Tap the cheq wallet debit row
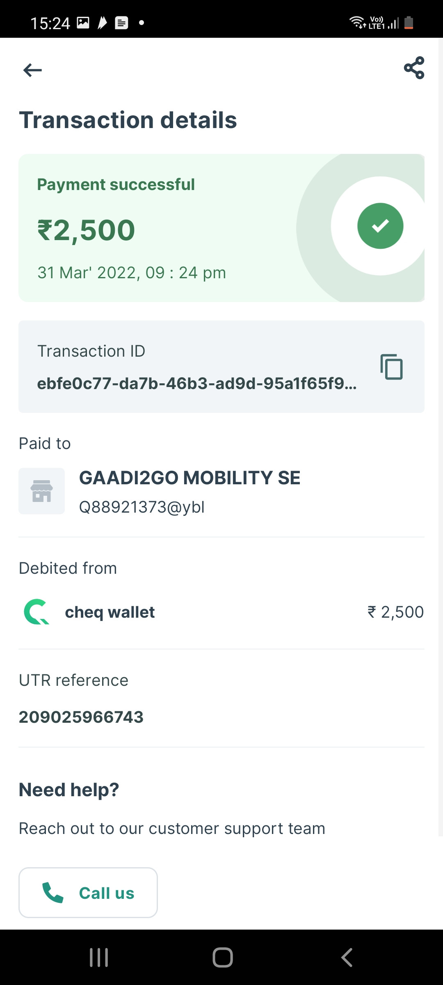Viewport: 443px width, 985px height. [x=221, y=612]
